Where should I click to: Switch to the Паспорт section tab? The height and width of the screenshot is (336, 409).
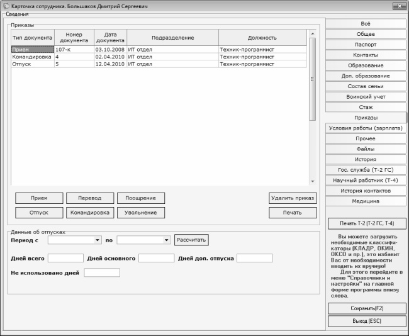click(x=366, y=45)
